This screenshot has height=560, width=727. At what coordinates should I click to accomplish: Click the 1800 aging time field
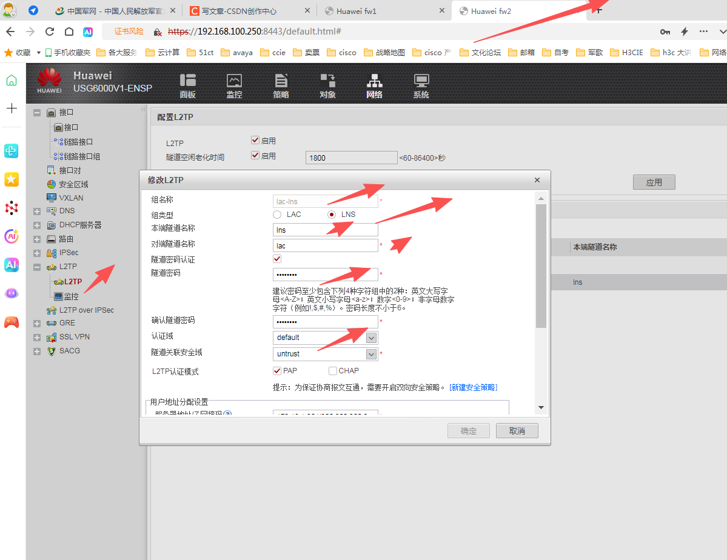(352, 158)
